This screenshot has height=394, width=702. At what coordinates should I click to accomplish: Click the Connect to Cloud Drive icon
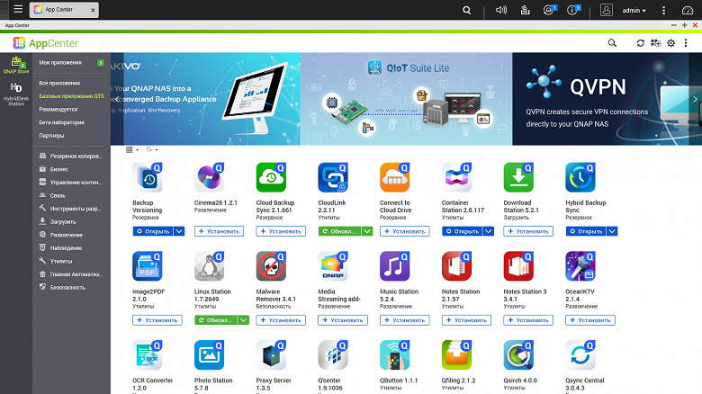[394, 177]
